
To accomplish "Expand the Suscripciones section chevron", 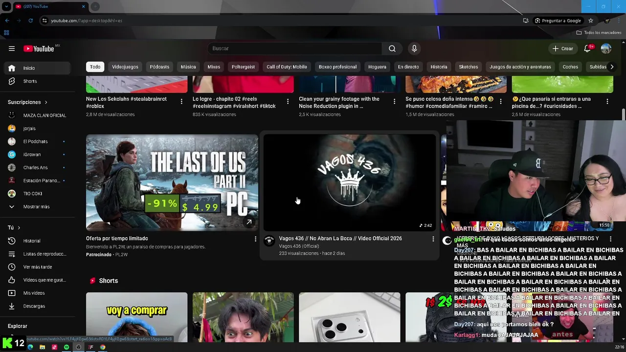I will click(46, 102).
